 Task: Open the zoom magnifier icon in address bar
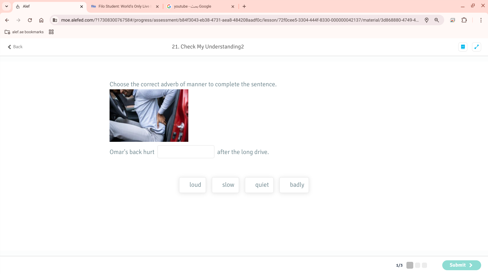coord(437,20)
